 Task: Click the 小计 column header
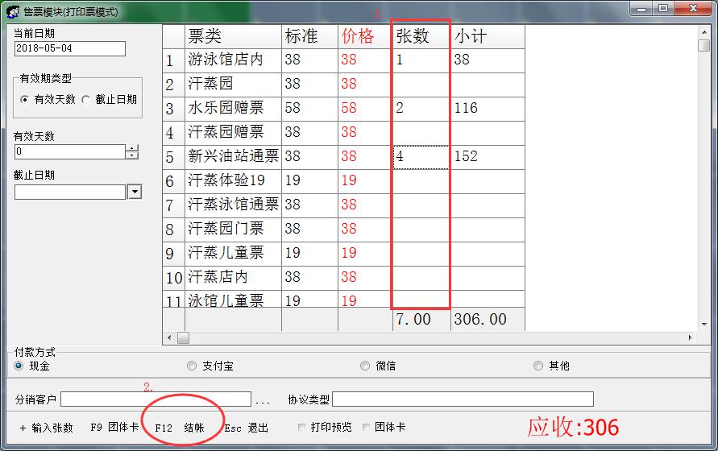[x=488, y=36]
